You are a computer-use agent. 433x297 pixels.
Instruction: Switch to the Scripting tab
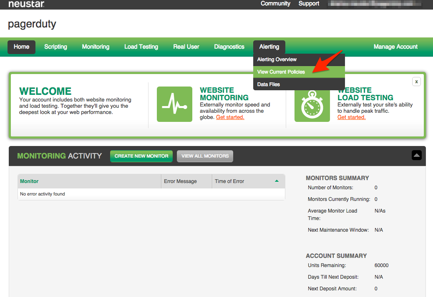click(x=55, y=47)
